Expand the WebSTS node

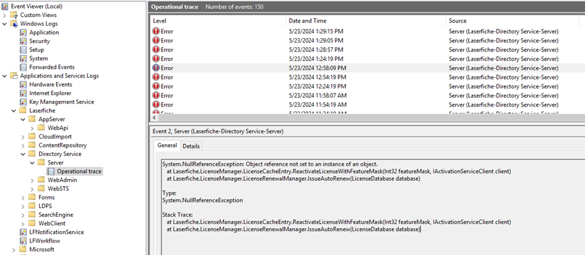tap(32, 189)
